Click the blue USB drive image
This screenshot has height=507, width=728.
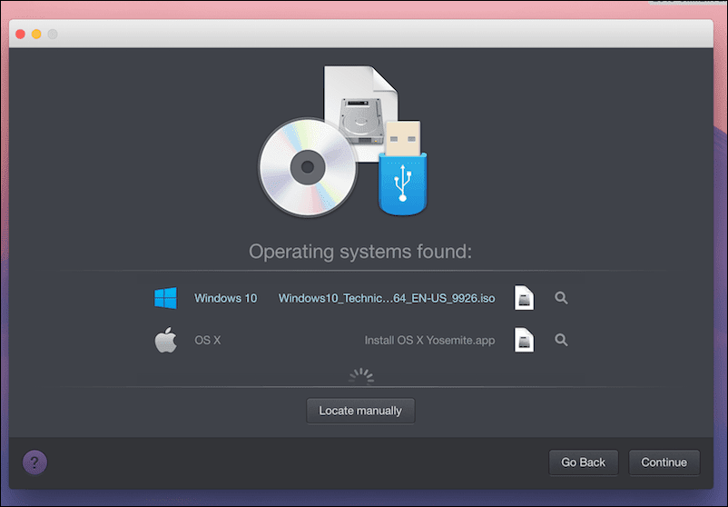[x=403, y=168]
